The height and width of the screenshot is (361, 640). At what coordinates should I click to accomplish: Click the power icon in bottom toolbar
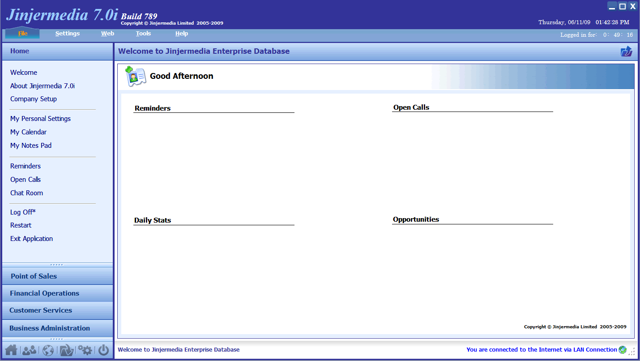pos(104,350)
